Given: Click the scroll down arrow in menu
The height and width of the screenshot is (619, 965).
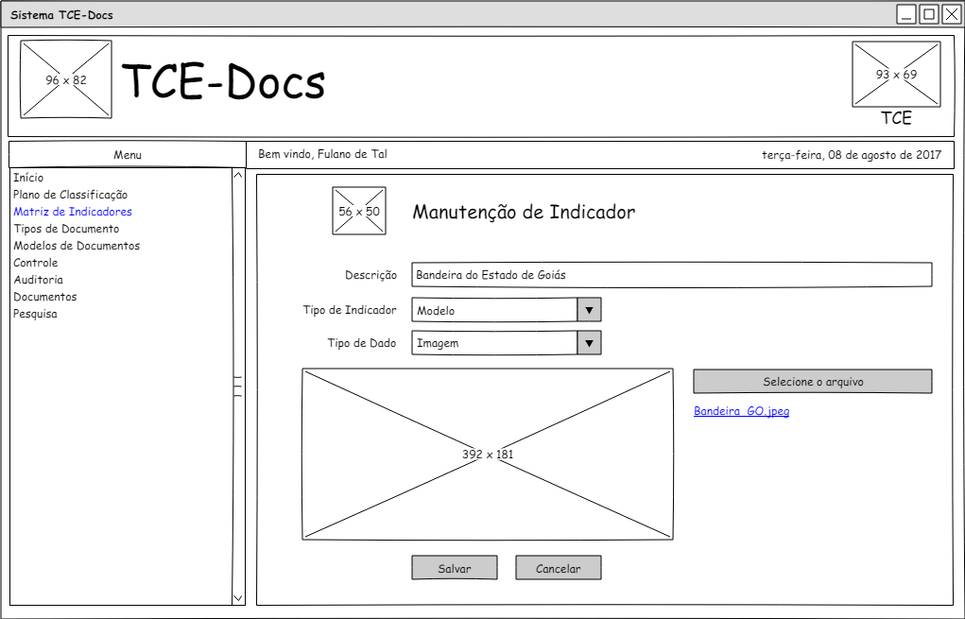Looking at the screenshot, I should coord(238,597).
